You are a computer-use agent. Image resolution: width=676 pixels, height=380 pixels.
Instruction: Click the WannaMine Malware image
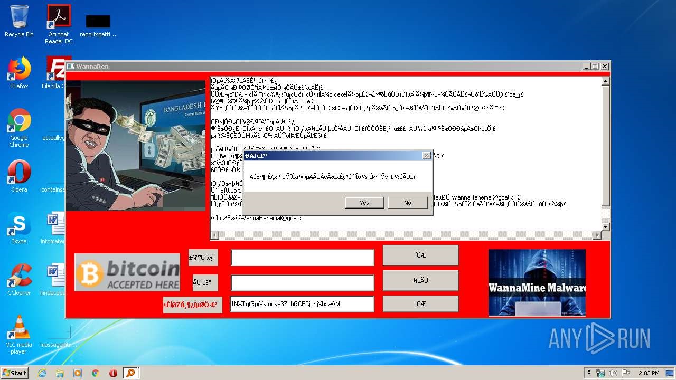(537, 282)
